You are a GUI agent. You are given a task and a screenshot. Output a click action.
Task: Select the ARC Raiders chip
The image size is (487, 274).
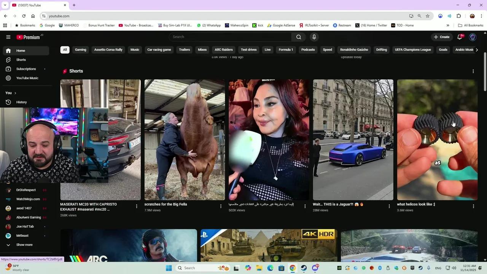(224, 49)
